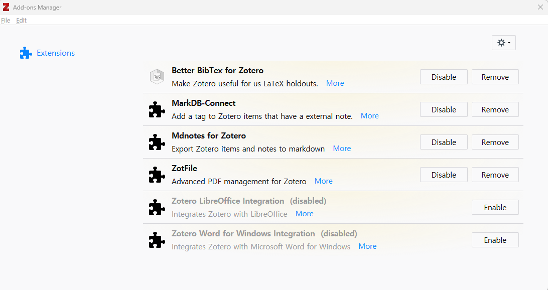
Task: Open the Edit menu
Action: (x=21, y=20)
